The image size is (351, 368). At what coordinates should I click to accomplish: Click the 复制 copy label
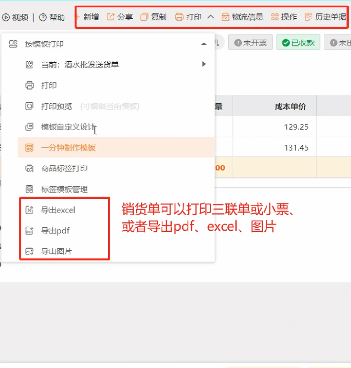pos(159,17)
